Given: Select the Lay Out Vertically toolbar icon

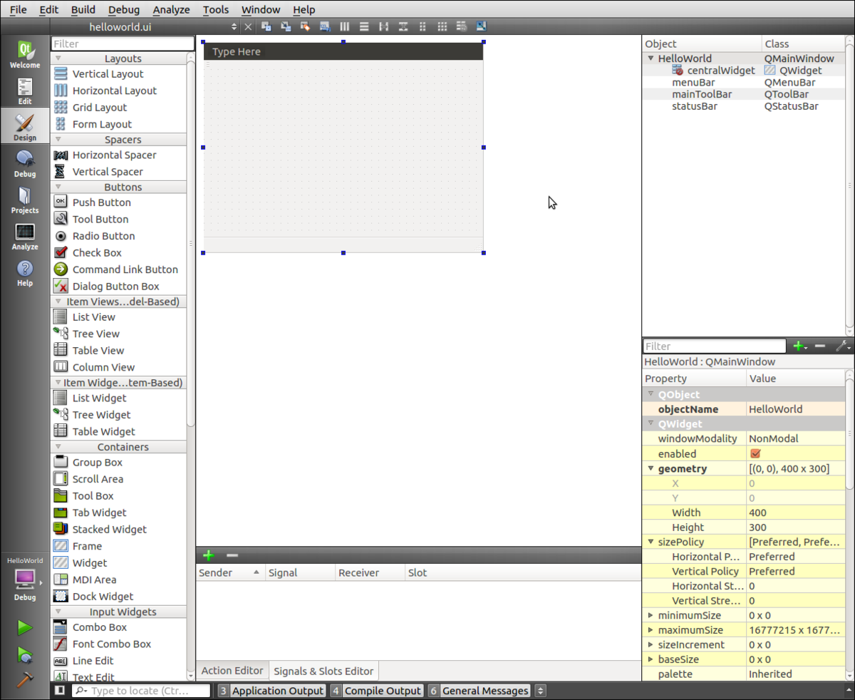Looking at the screenshot, I should pyautogui.click(x=363, y=26).
